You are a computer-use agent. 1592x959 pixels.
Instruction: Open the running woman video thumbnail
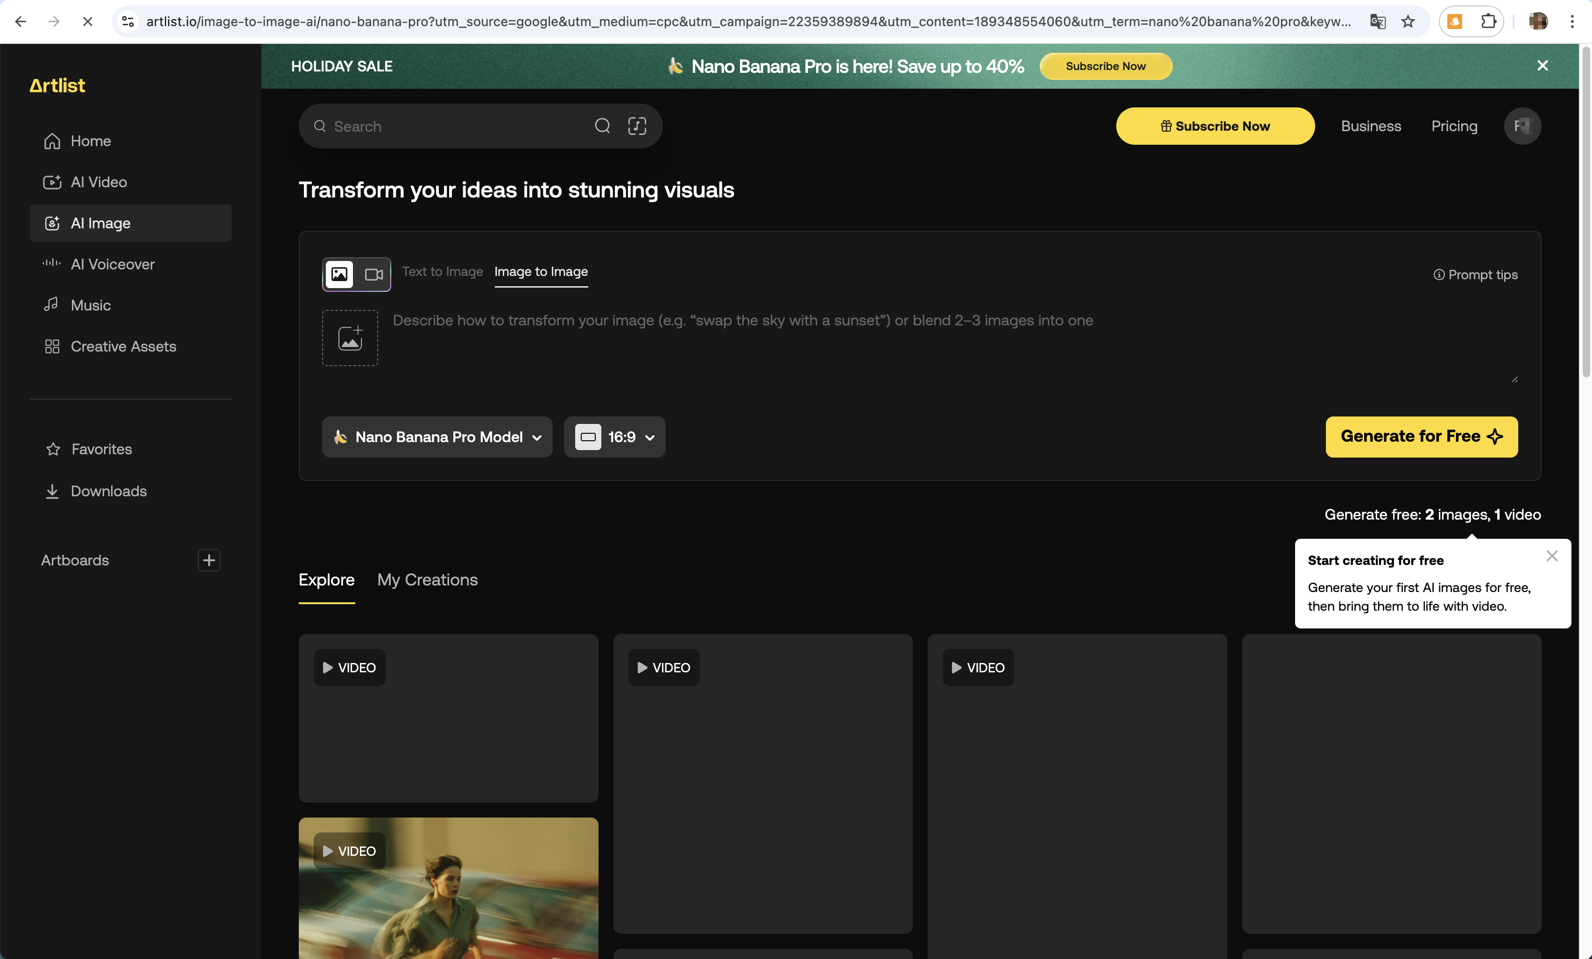click(x=448, y=898)
